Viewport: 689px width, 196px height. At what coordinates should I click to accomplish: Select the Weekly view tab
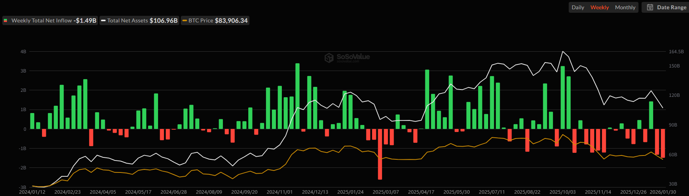click(599, 7)
